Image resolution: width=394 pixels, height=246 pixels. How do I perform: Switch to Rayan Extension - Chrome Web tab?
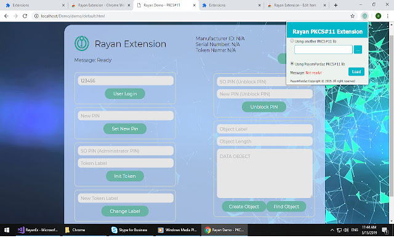click(x=101, y=5)
